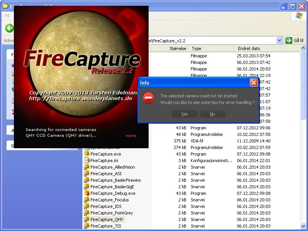This screenshot has width=308, height=231.
Task: Click the FireCapture_PointGrey shortcut icon
Action: [x=87, y=213]
